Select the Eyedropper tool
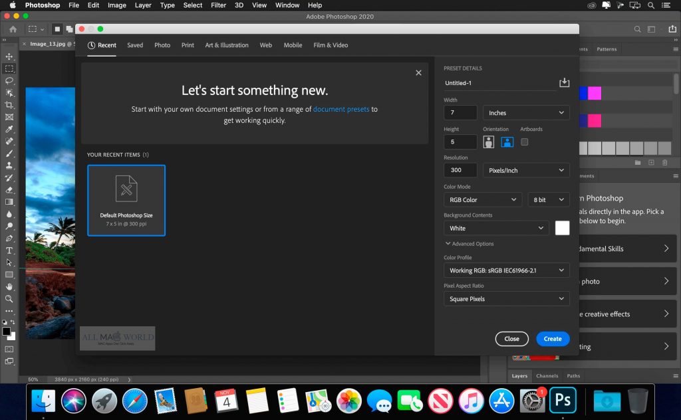 [x=9, y=130]
